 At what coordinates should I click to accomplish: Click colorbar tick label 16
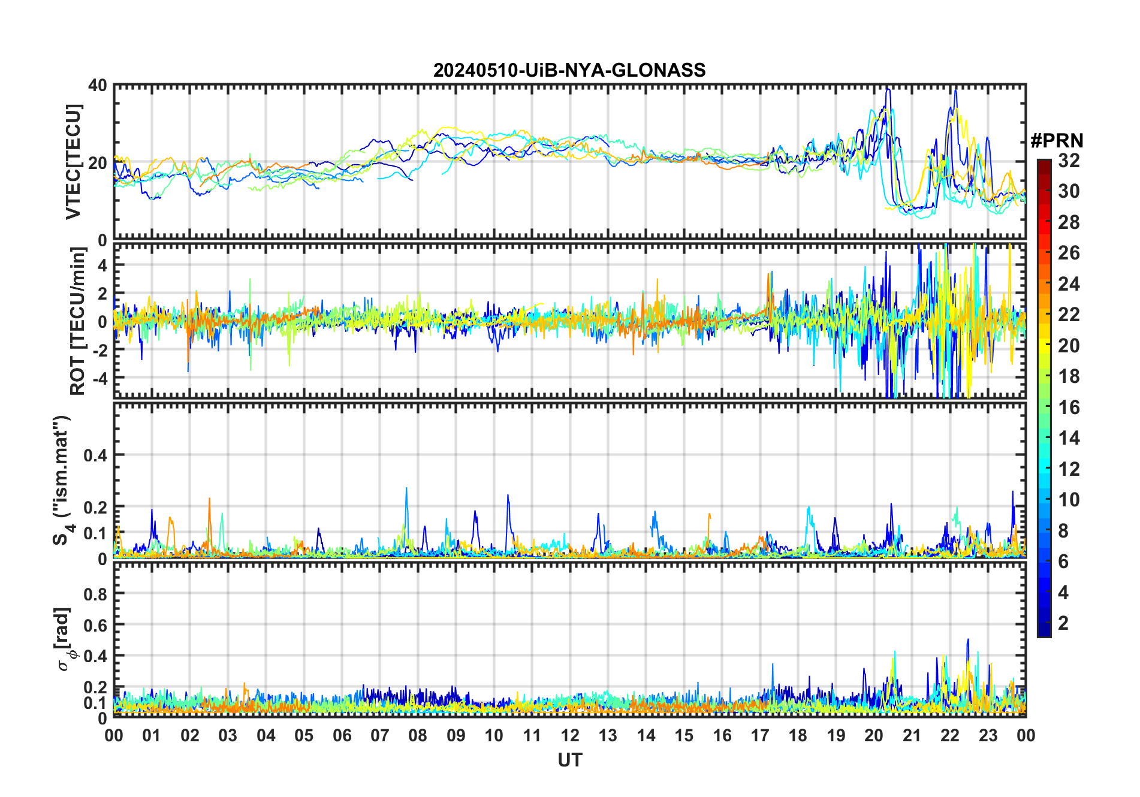[1069, 407]
